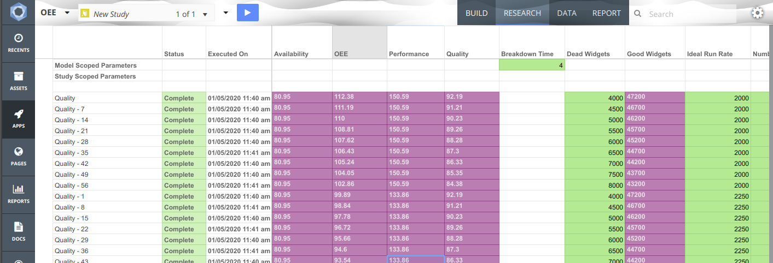Open the Recents sidebar panel
Screen dimensions: 773x263
[18, 43]
